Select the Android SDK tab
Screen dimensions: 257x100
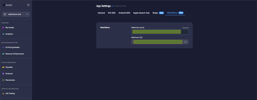click(124, 13)
